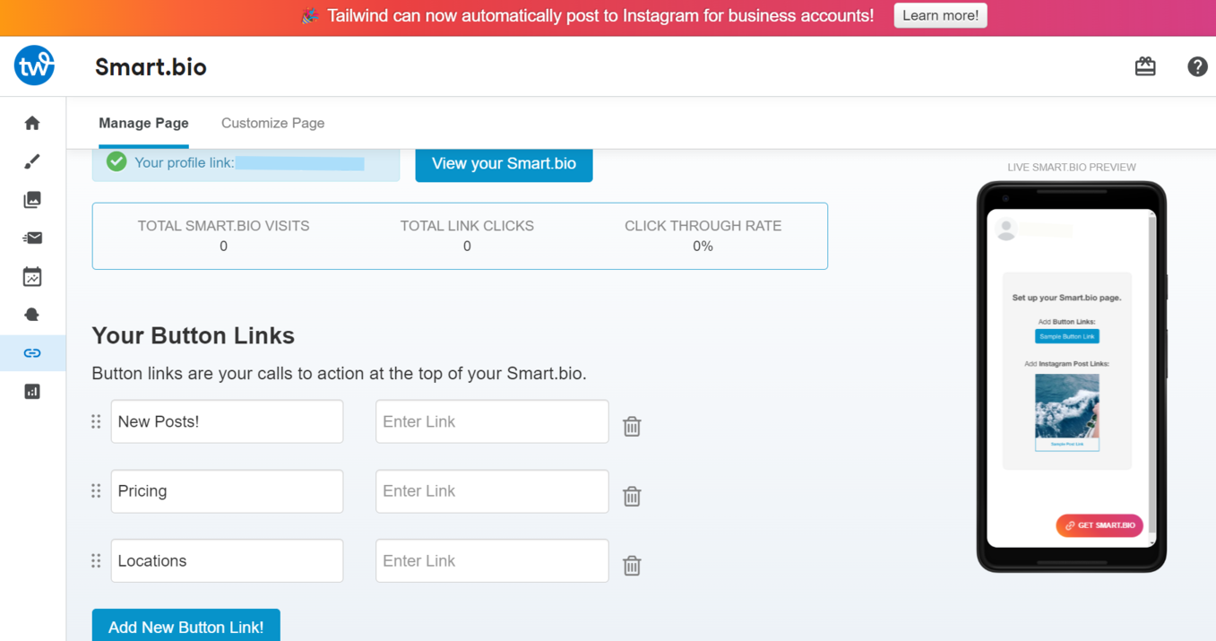1216x641 pixels.
Task: Click Learn more! in the top banner
Action: click(x=940, y=15)
